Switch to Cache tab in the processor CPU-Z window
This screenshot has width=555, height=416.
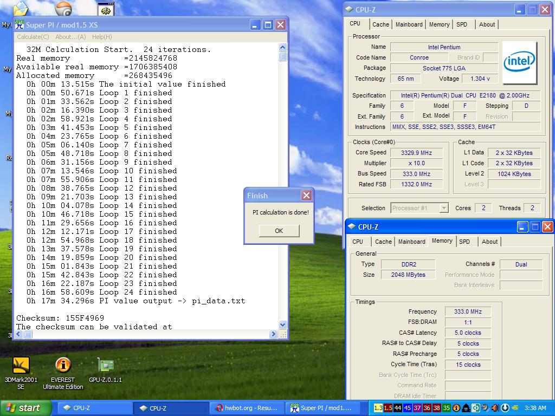pos(380,24)
